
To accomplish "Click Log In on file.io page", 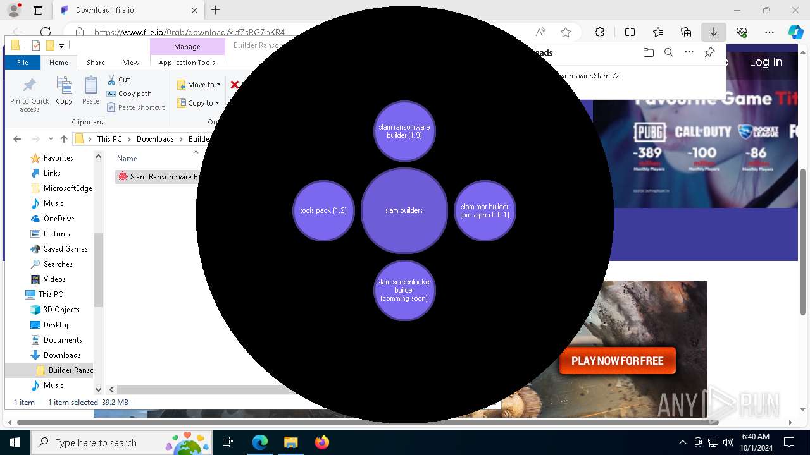I will (766, 62).
